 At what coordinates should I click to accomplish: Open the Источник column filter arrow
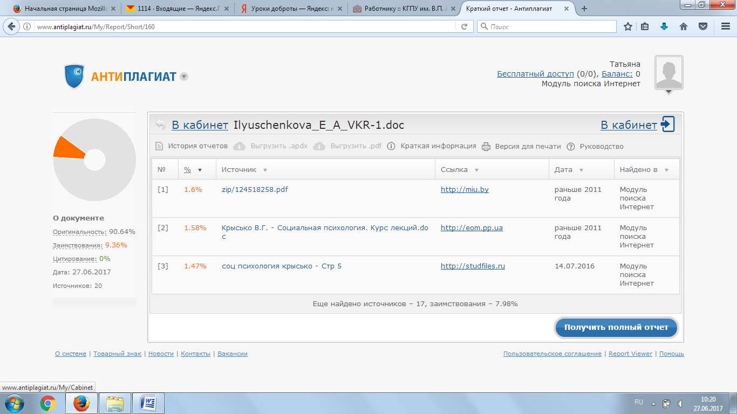click(x=265, y=170)
